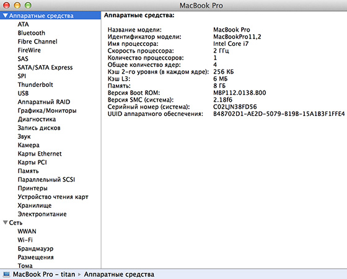Click Boot ROM version MBP112.0138.B00
347x279 pixels.
[x=239, y=93]
